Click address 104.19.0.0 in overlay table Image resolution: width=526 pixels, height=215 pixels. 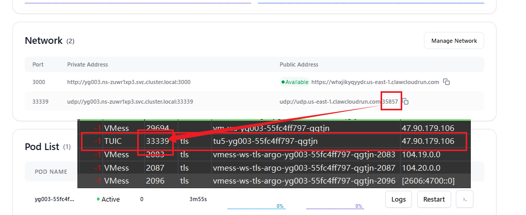(421, 155)
